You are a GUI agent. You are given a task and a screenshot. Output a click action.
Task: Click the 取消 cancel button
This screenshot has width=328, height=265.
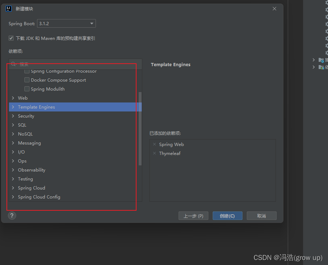pos(262,216)
